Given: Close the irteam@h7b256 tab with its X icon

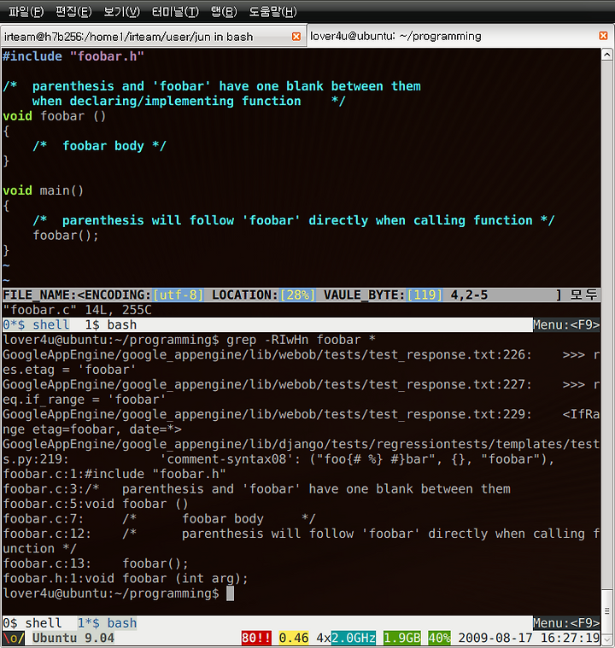Looking at the screenshot, I should tap(296, 37).
